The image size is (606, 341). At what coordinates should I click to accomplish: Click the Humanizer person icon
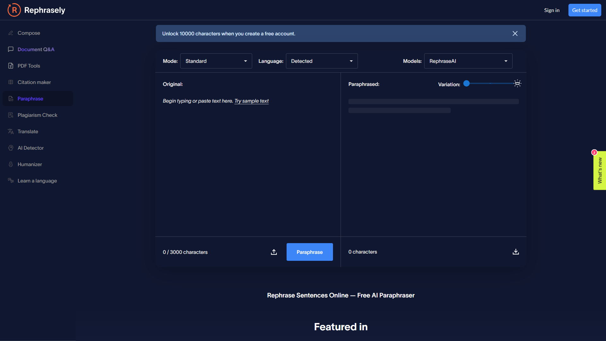[x=11, y=164]
